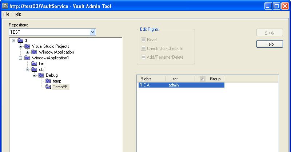Click the Visual Studio Projects folder icon

pyautogui.click(x=27, y=46)
